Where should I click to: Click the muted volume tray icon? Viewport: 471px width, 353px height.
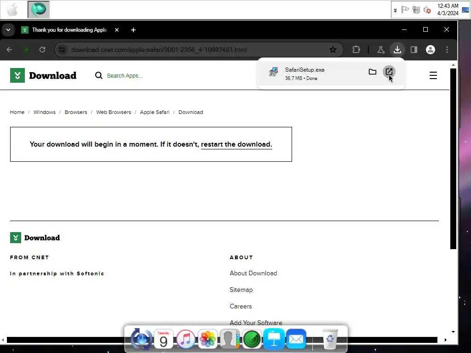pyautogui.click(x=427, y=10)
